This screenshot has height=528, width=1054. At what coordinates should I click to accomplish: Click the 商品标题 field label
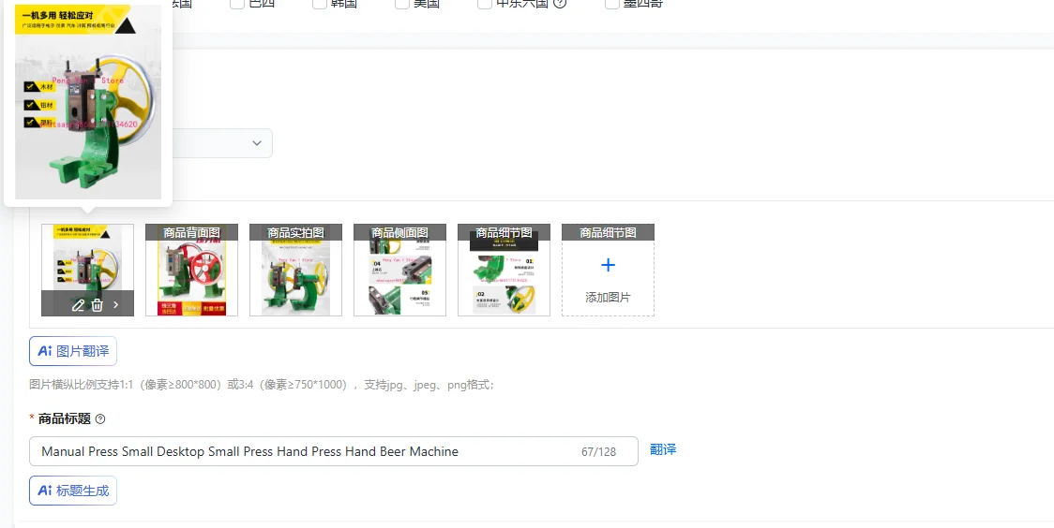click(x=65, y=418)
